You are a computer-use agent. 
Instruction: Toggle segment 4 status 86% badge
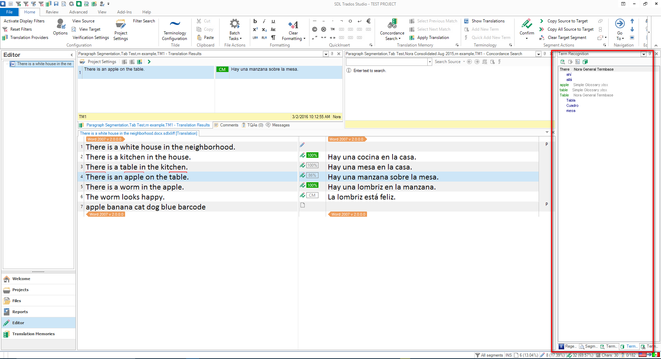pos(312,175)
